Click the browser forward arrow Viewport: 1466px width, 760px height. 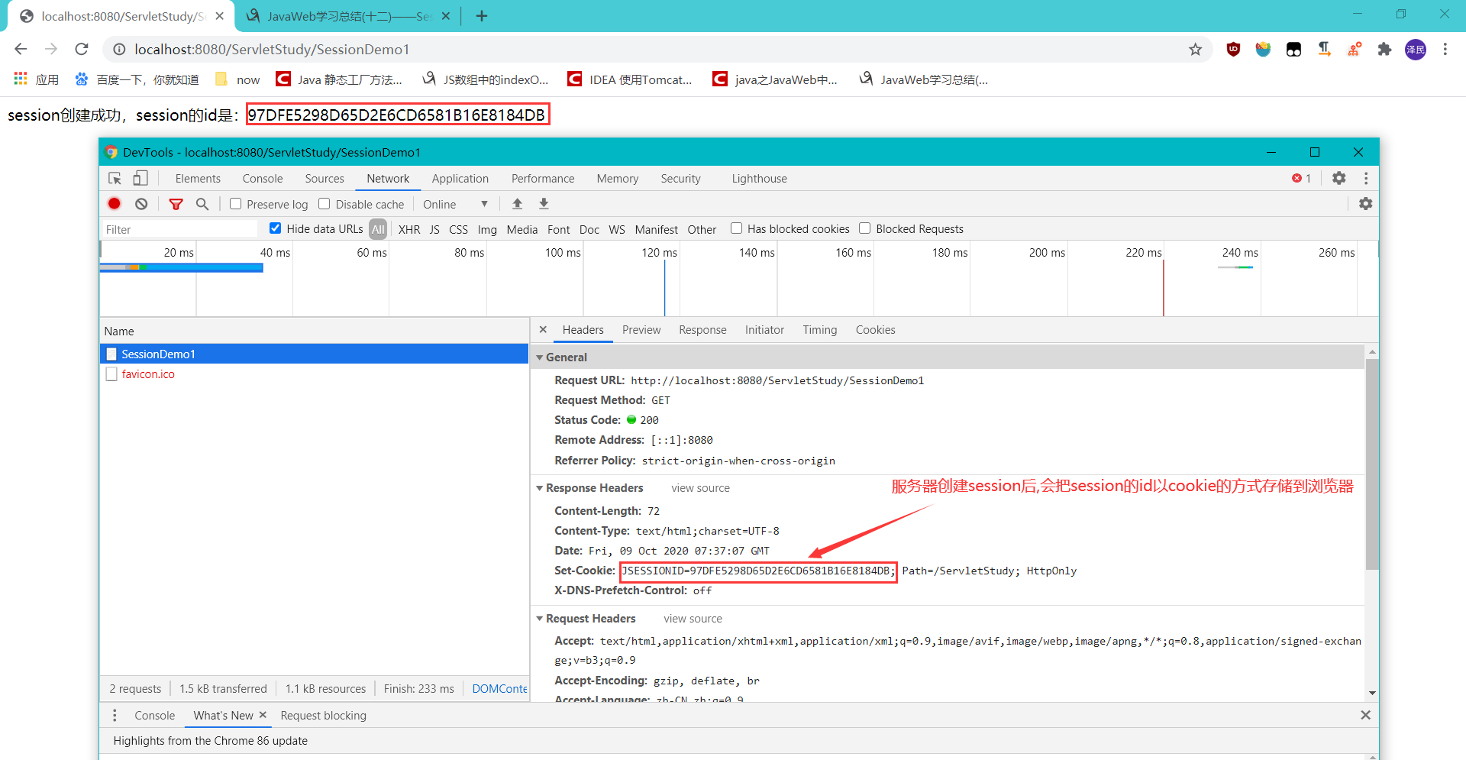coord(51,49)
